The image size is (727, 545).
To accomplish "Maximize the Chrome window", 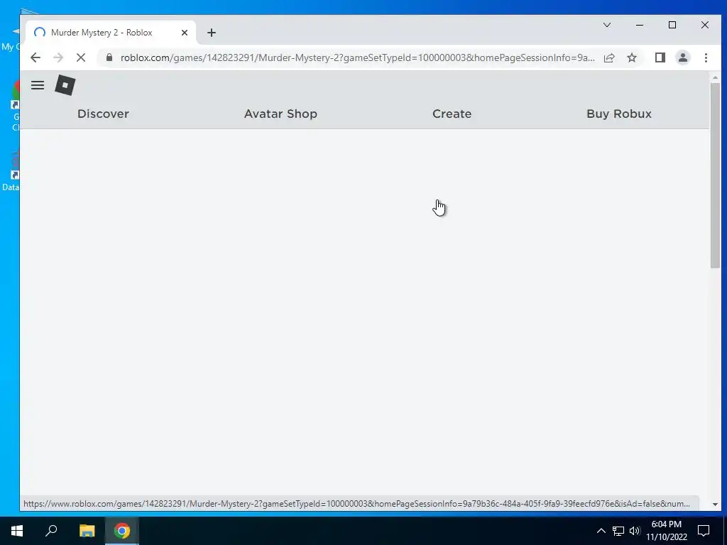I will 672,25.
